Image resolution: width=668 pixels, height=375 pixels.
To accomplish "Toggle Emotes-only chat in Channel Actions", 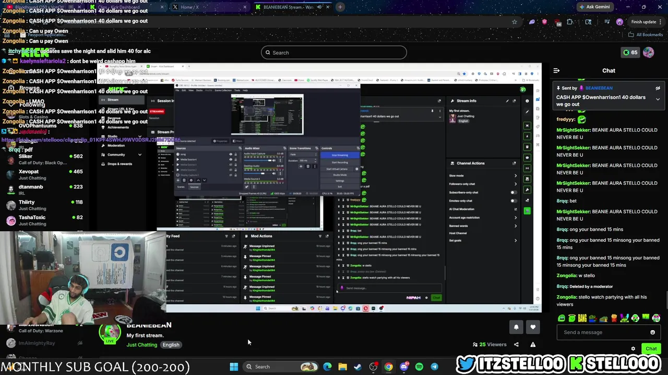I will pyautogui.click(x=514, y=201).
